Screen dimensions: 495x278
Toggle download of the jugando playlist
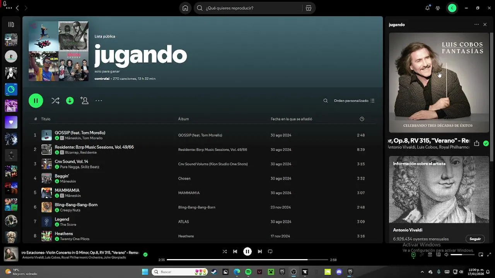(x=70, y=101)
